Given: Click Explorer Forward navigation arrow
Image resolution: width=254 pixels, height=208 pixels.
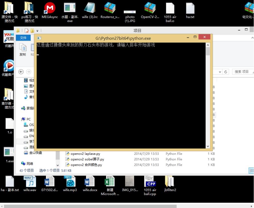Looking at the screenshot, I should pos(29,72).
